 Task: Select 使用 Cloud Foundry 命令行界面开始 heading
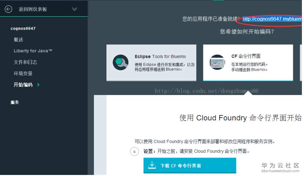(240, 118)
